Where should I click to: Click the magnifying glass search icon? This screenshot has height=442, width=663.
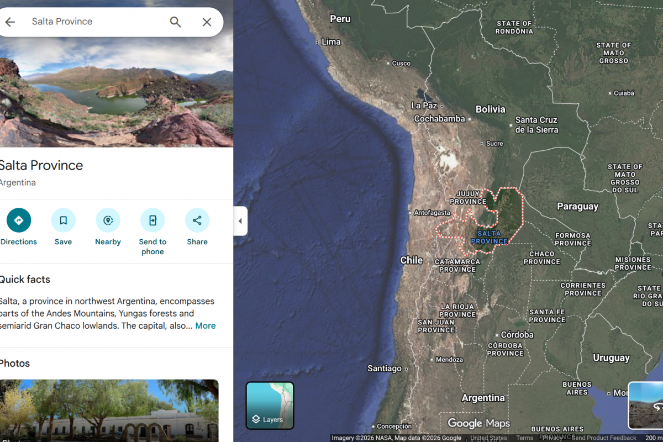tap(175, 22)
